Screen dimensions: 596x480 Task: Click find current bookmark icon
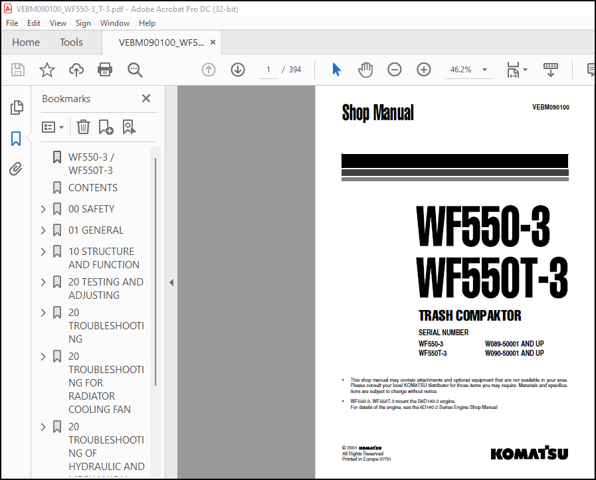tap(129, 127)
